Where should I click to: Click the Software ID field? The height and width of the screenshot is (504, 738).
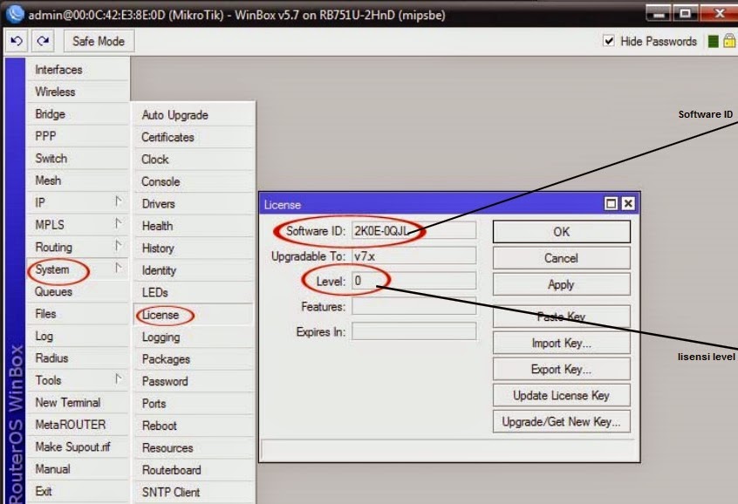(413, 230)
